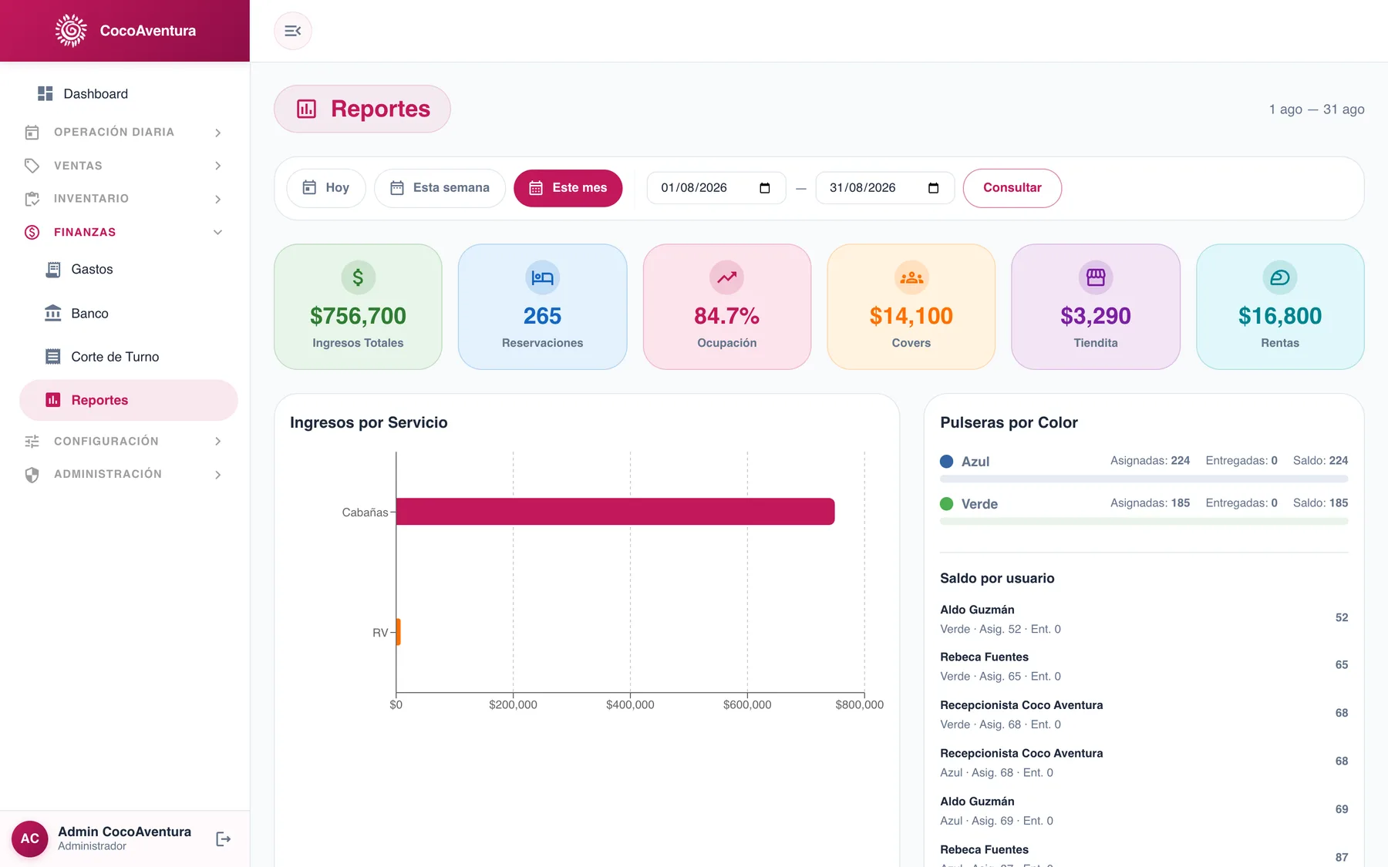Click the Administración shield icon
Viewport: 1388px width, 867px height.
coord(32,475)
